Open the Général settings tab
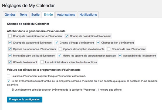The height and width of the screenshot is (110, 162). click(10, 15)
